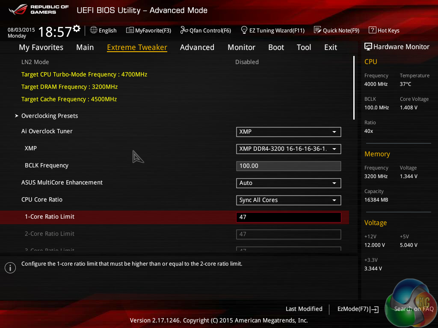The width and height of the screenshot is (438, 328).
Task: Click the info circle icon beside help text
Action: 10,268
